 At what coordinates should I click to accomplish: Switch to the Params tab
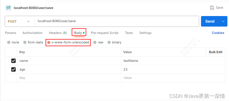coord(11,33)
